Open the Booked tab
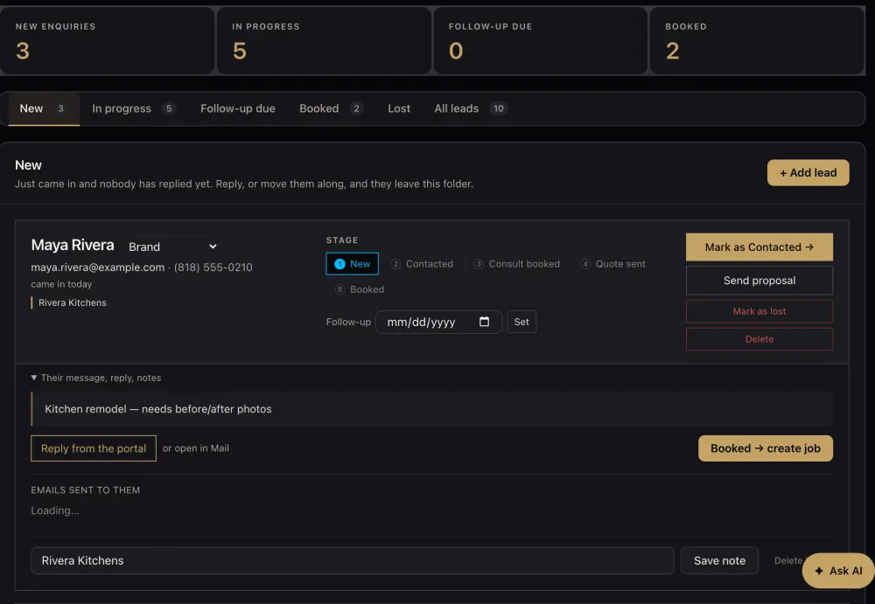Image resolution: width=875 pixels, height=604 pixels. [332, 108]
